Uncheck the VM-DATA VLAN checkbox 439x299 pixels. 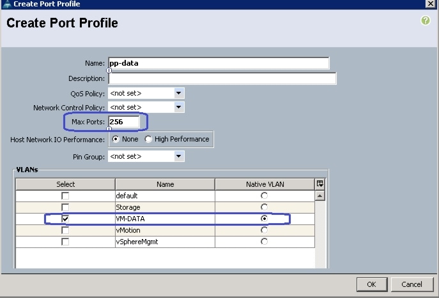tap(65, 219)
